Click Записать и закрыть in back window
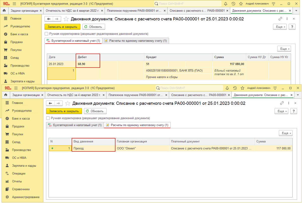Screen dimensions: 302x203 62,27
